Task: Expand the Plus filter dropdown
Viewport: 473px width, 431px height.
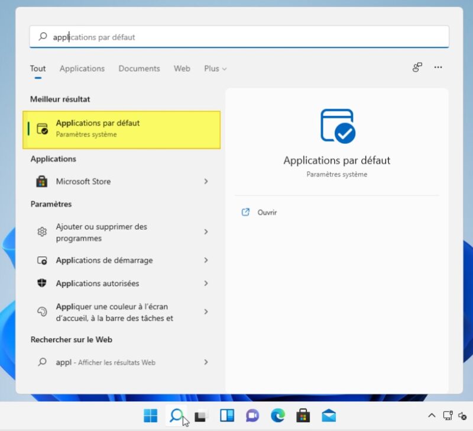Action: pos(215,69)
